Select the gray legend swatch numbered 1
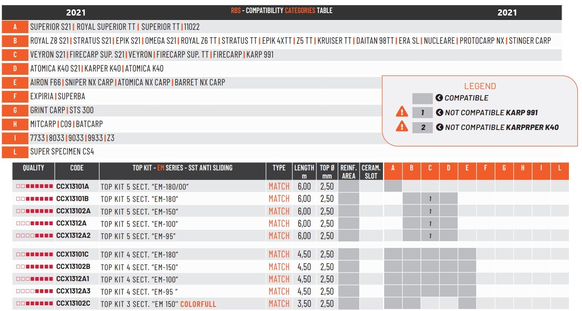582x311 pixels. tap(422, 113)
